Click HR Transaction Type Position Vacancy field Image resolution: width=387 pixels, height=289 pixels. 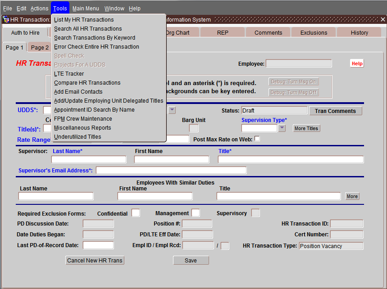coord(331,246)
